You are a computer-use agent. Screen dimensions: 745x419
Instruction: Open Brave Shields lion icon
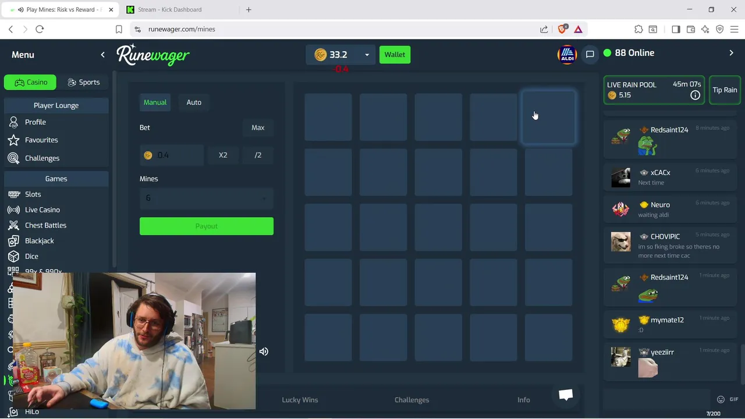point(562,29)
